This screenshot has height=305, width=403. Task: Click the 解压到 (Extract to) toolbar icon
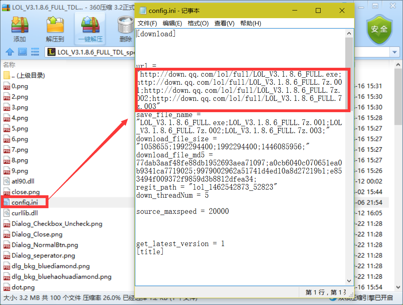pos(55,25)
